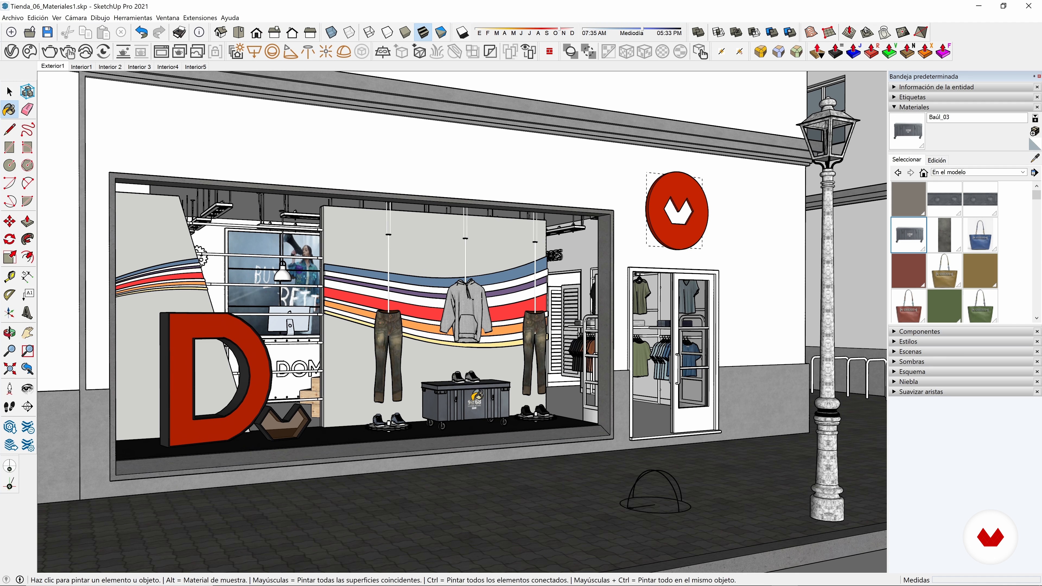The height and width of the screenshot is (586, 1042).
Task: Create new material button
Action: (x=1035, y=131)
